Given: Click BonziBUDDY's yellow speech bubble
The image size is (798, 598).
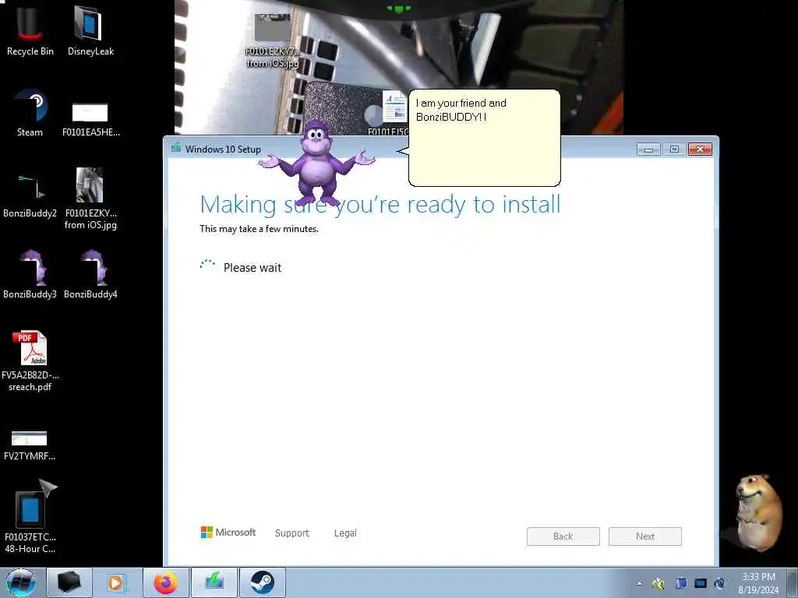Looking at the screenshot, I should 483,138.
